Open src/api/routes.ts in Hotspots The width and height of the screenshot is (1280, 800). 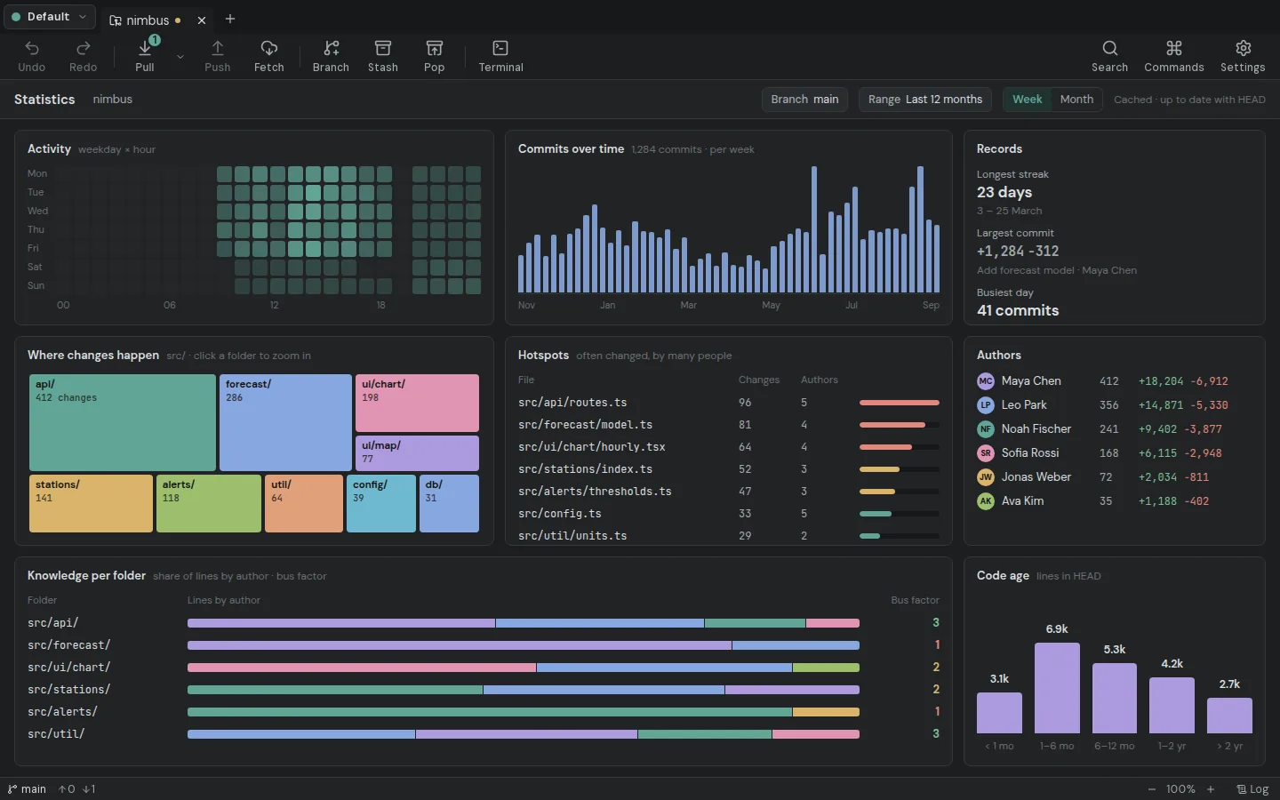click(729, 403)
